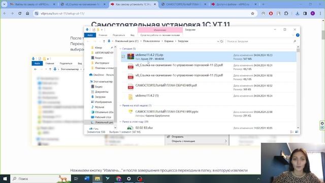Select Этот компьютер in navigation pane
This screenshot has width=325, height=183.
tap(102, 81)
